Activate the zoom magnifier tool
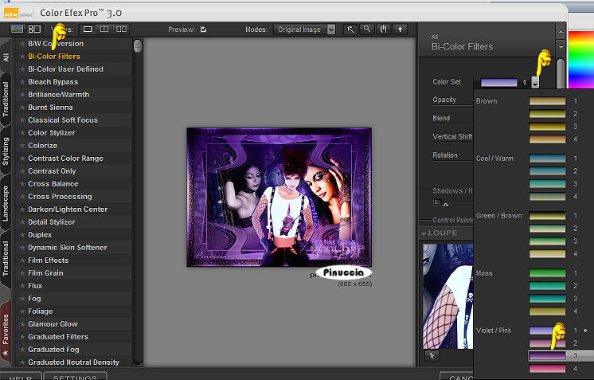The width and height of the screenshot is (594, 380). [367, 29]
